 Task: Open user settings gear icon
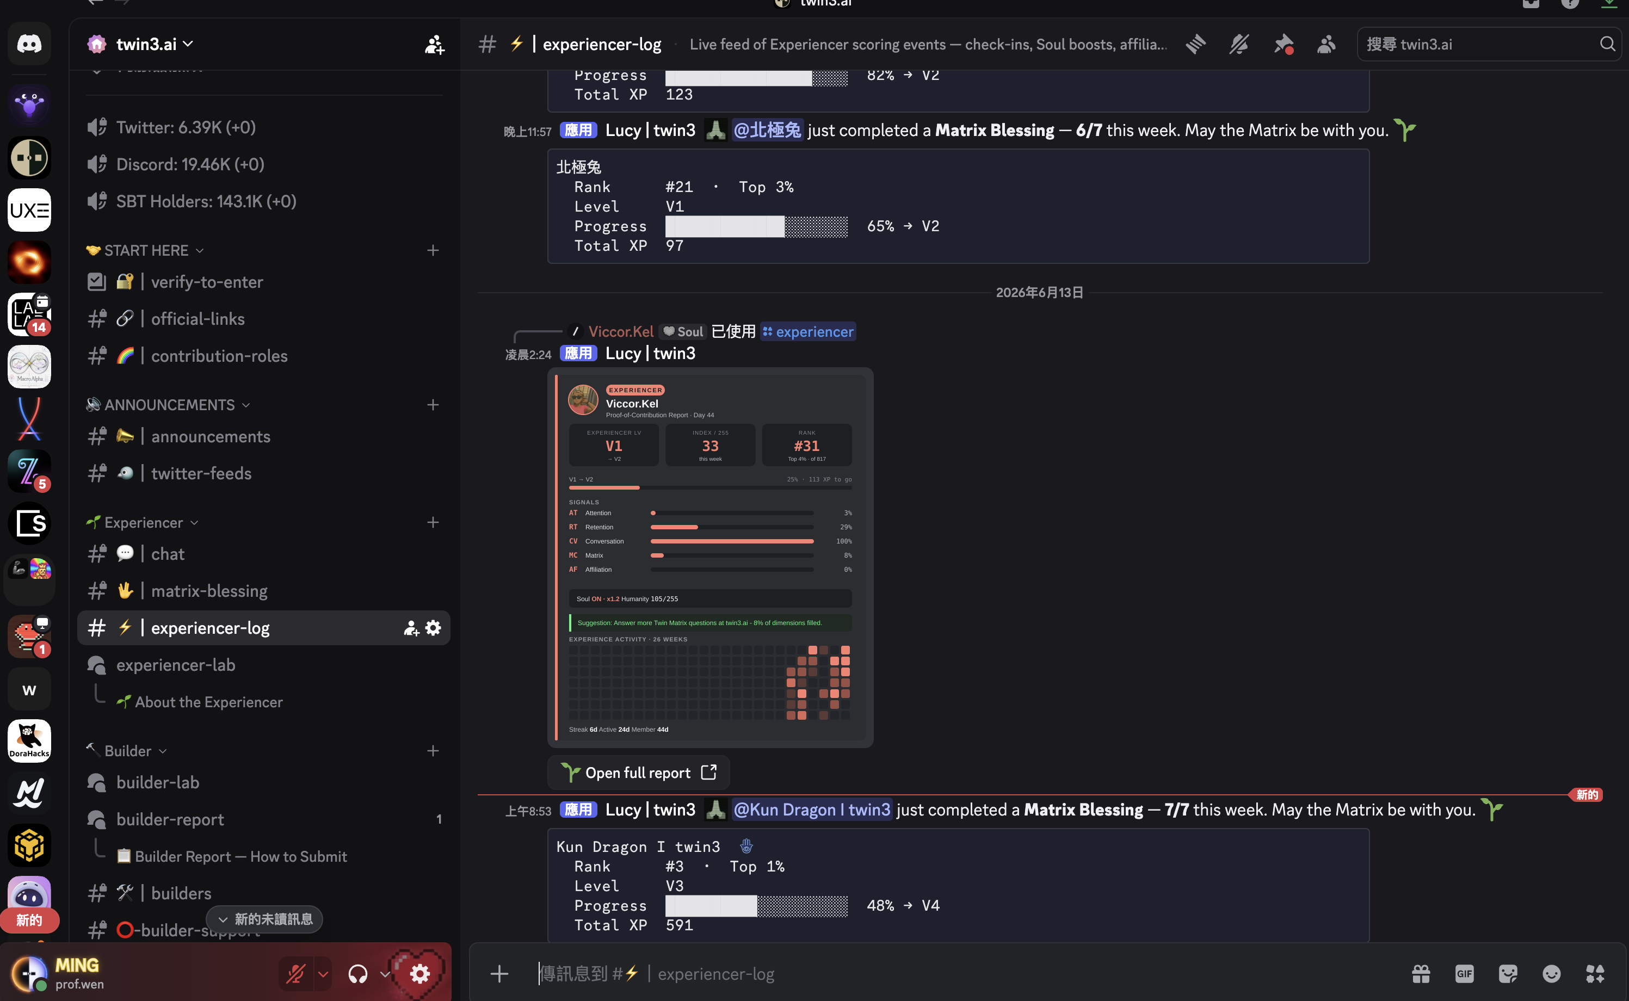pos(419,974)
